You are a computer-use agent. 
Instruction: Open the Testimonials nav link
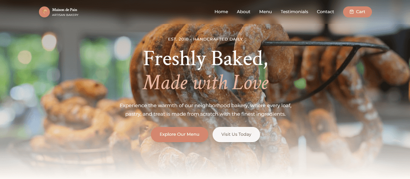[x=294, y=12]
